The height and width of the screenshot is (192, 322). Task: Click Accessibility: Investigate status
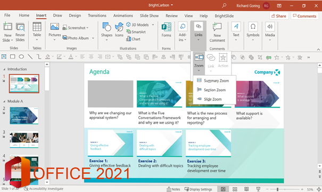tap(44, 189)
